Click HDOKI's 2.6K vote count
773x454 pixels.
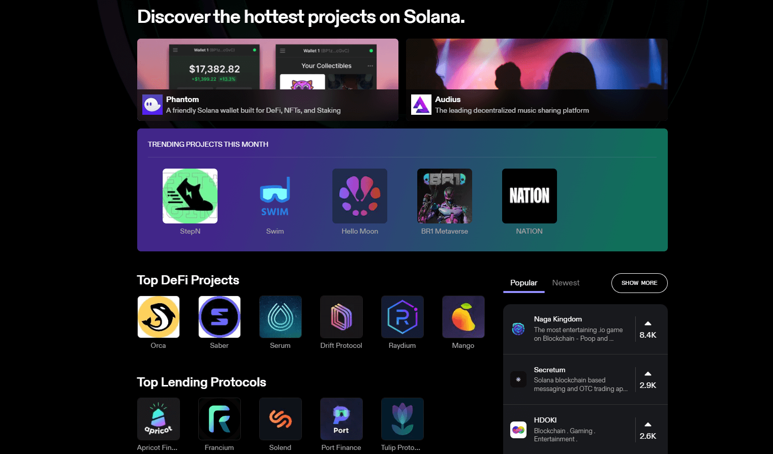pos(648,436)
